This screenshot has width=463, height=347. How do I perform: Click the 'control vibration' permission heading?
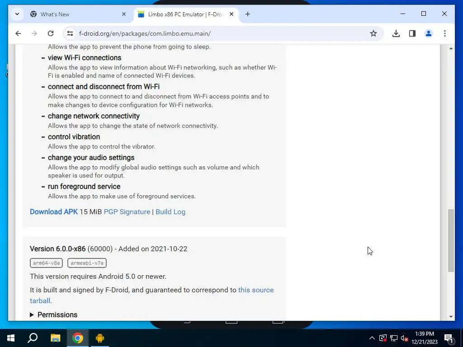74,136
